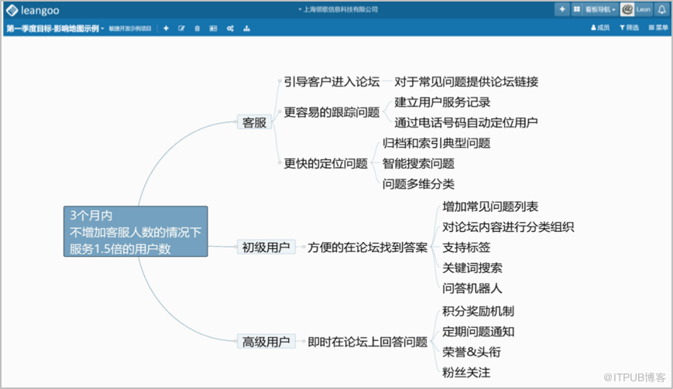Open the board title 第一季度目标-影响地图示例 dropdown
The height and width of the screenshot is (389, 673).
pyautogui.click(x=55, y=29)
